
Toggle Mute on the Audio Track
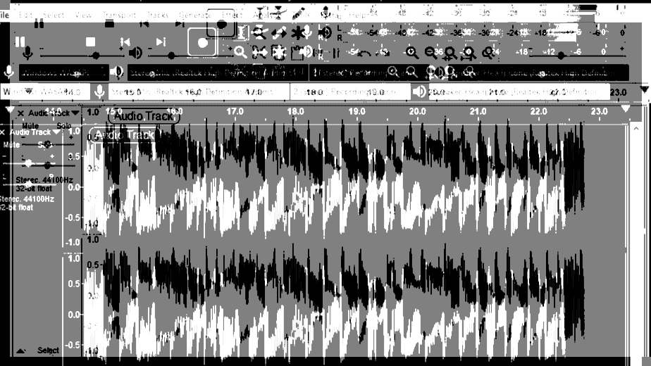pyautogui.click(x=30, y=125)
